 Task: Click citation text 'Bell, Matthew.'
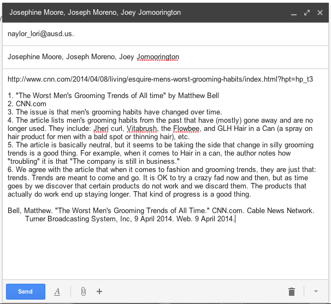(29, 211)
